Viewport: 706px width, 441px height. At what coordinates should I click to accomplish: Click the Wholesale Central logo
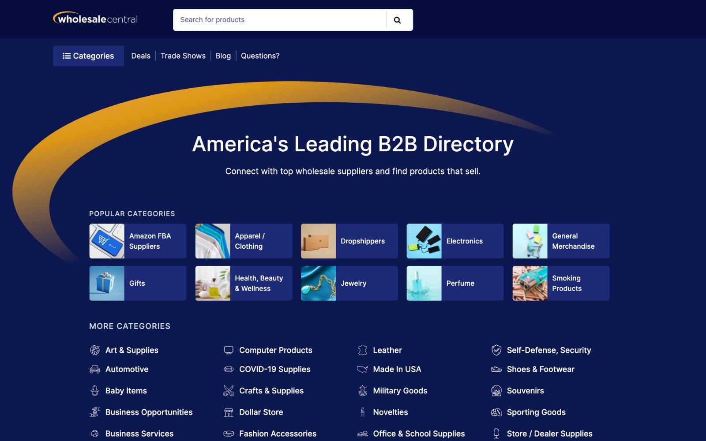tap(95, 19)
